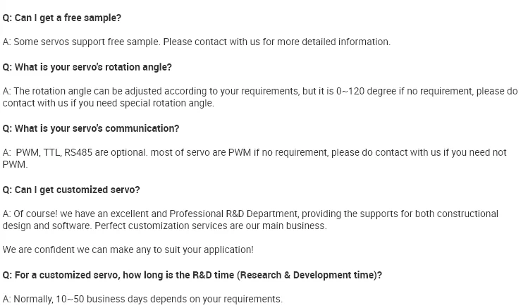
Task: Select the servo rotation angle question
Action: (87, 68)
